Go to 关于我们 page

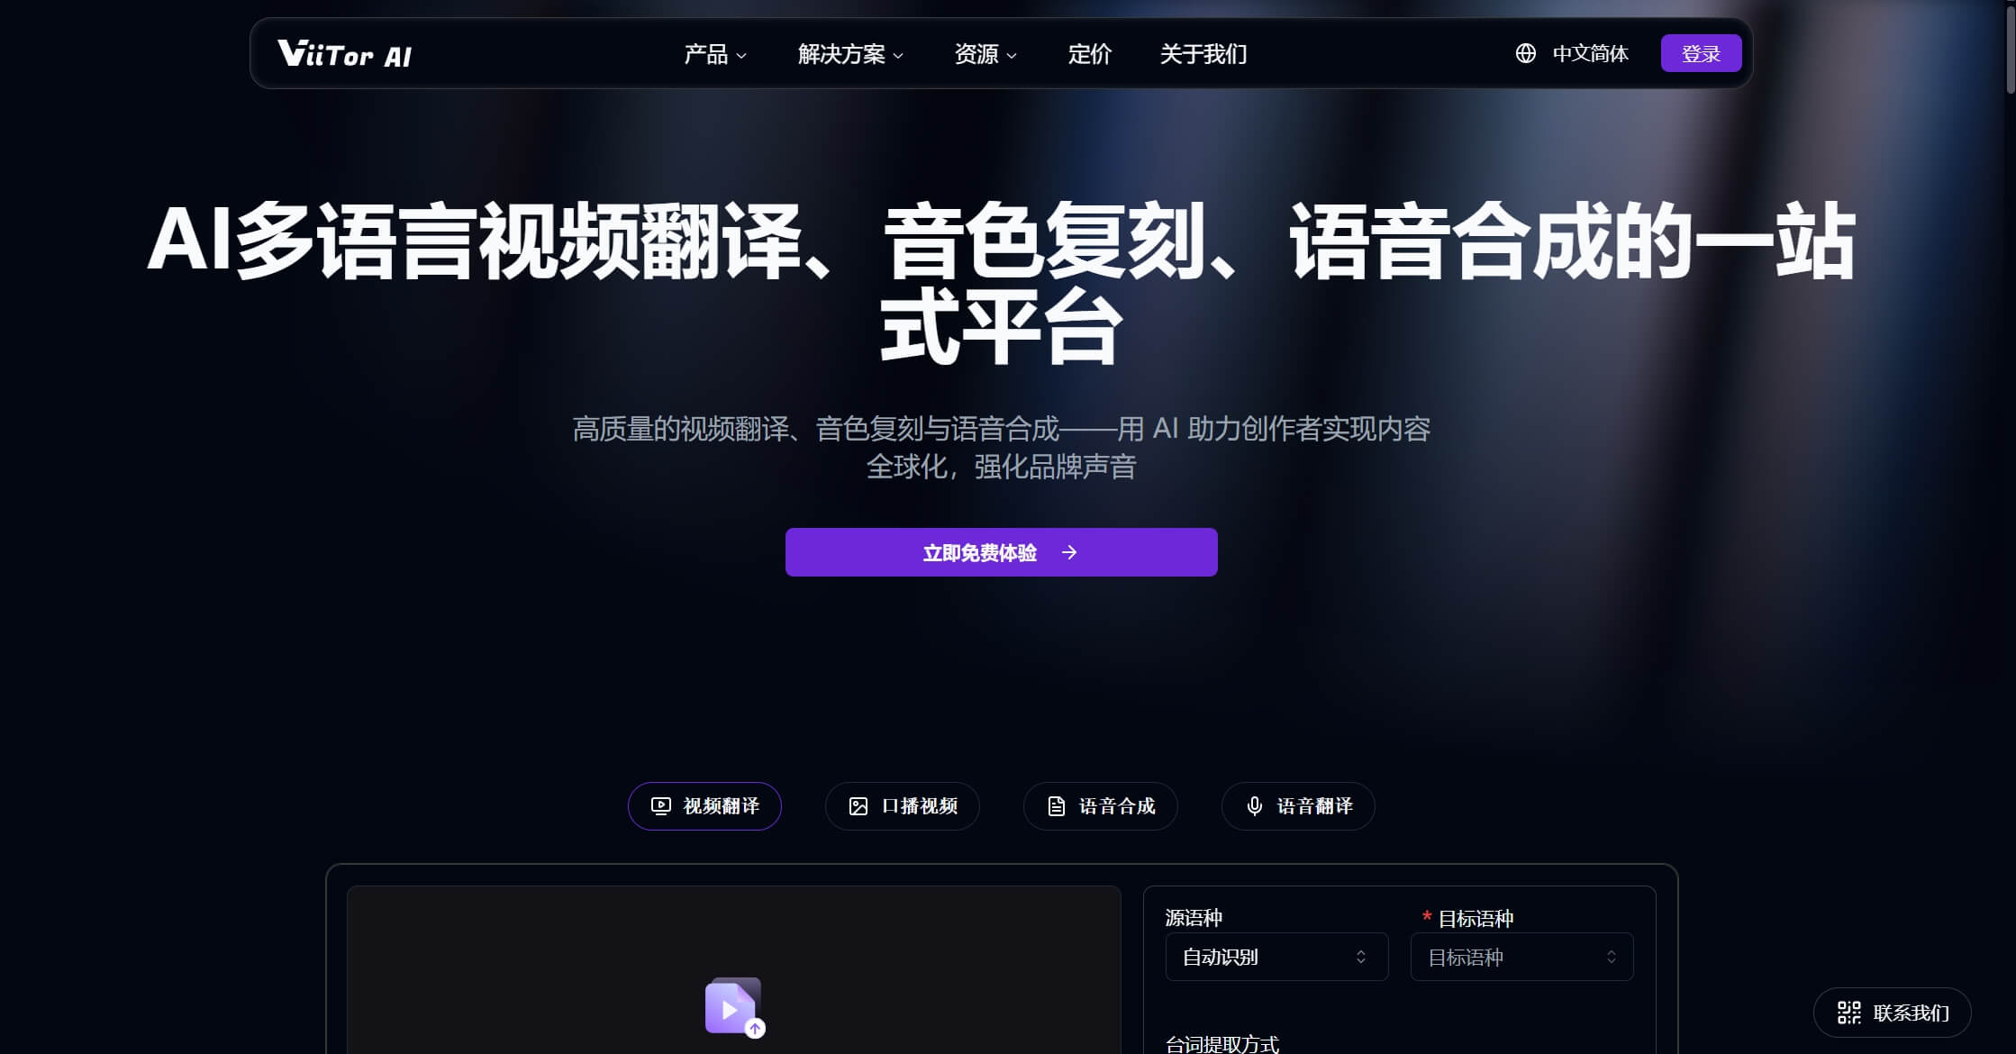click(1203, 54)
